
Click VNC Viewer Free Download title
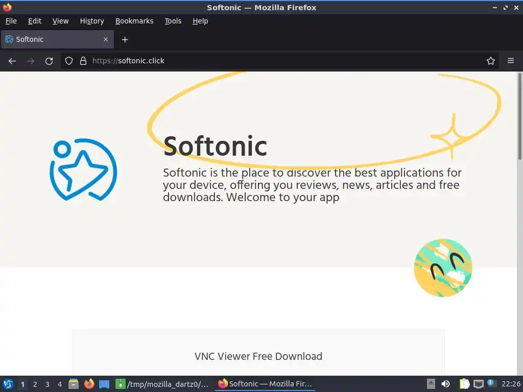pyautogui.click(x=258, y=356)
